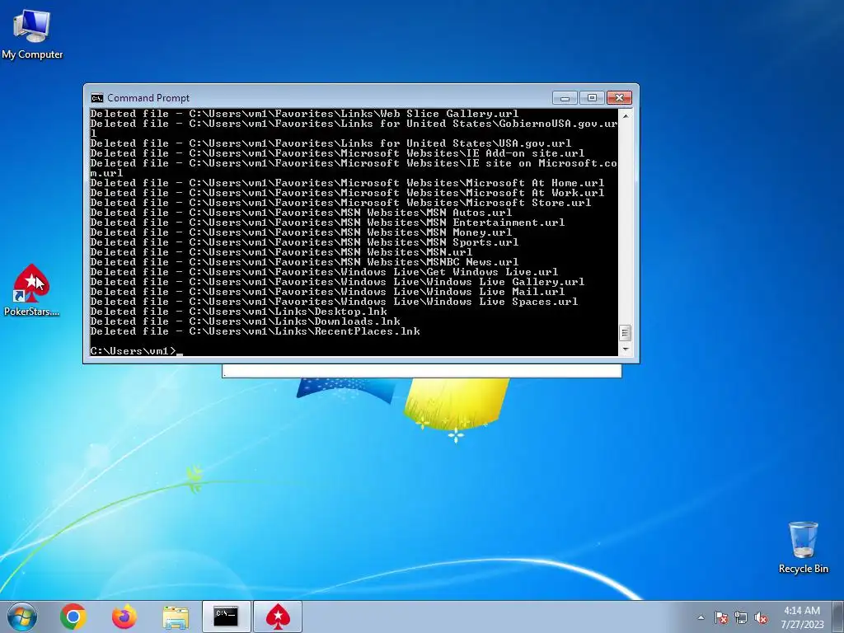Click the 7/27/2023 date in the tray
844x633 pixels.
coord(802,625)
